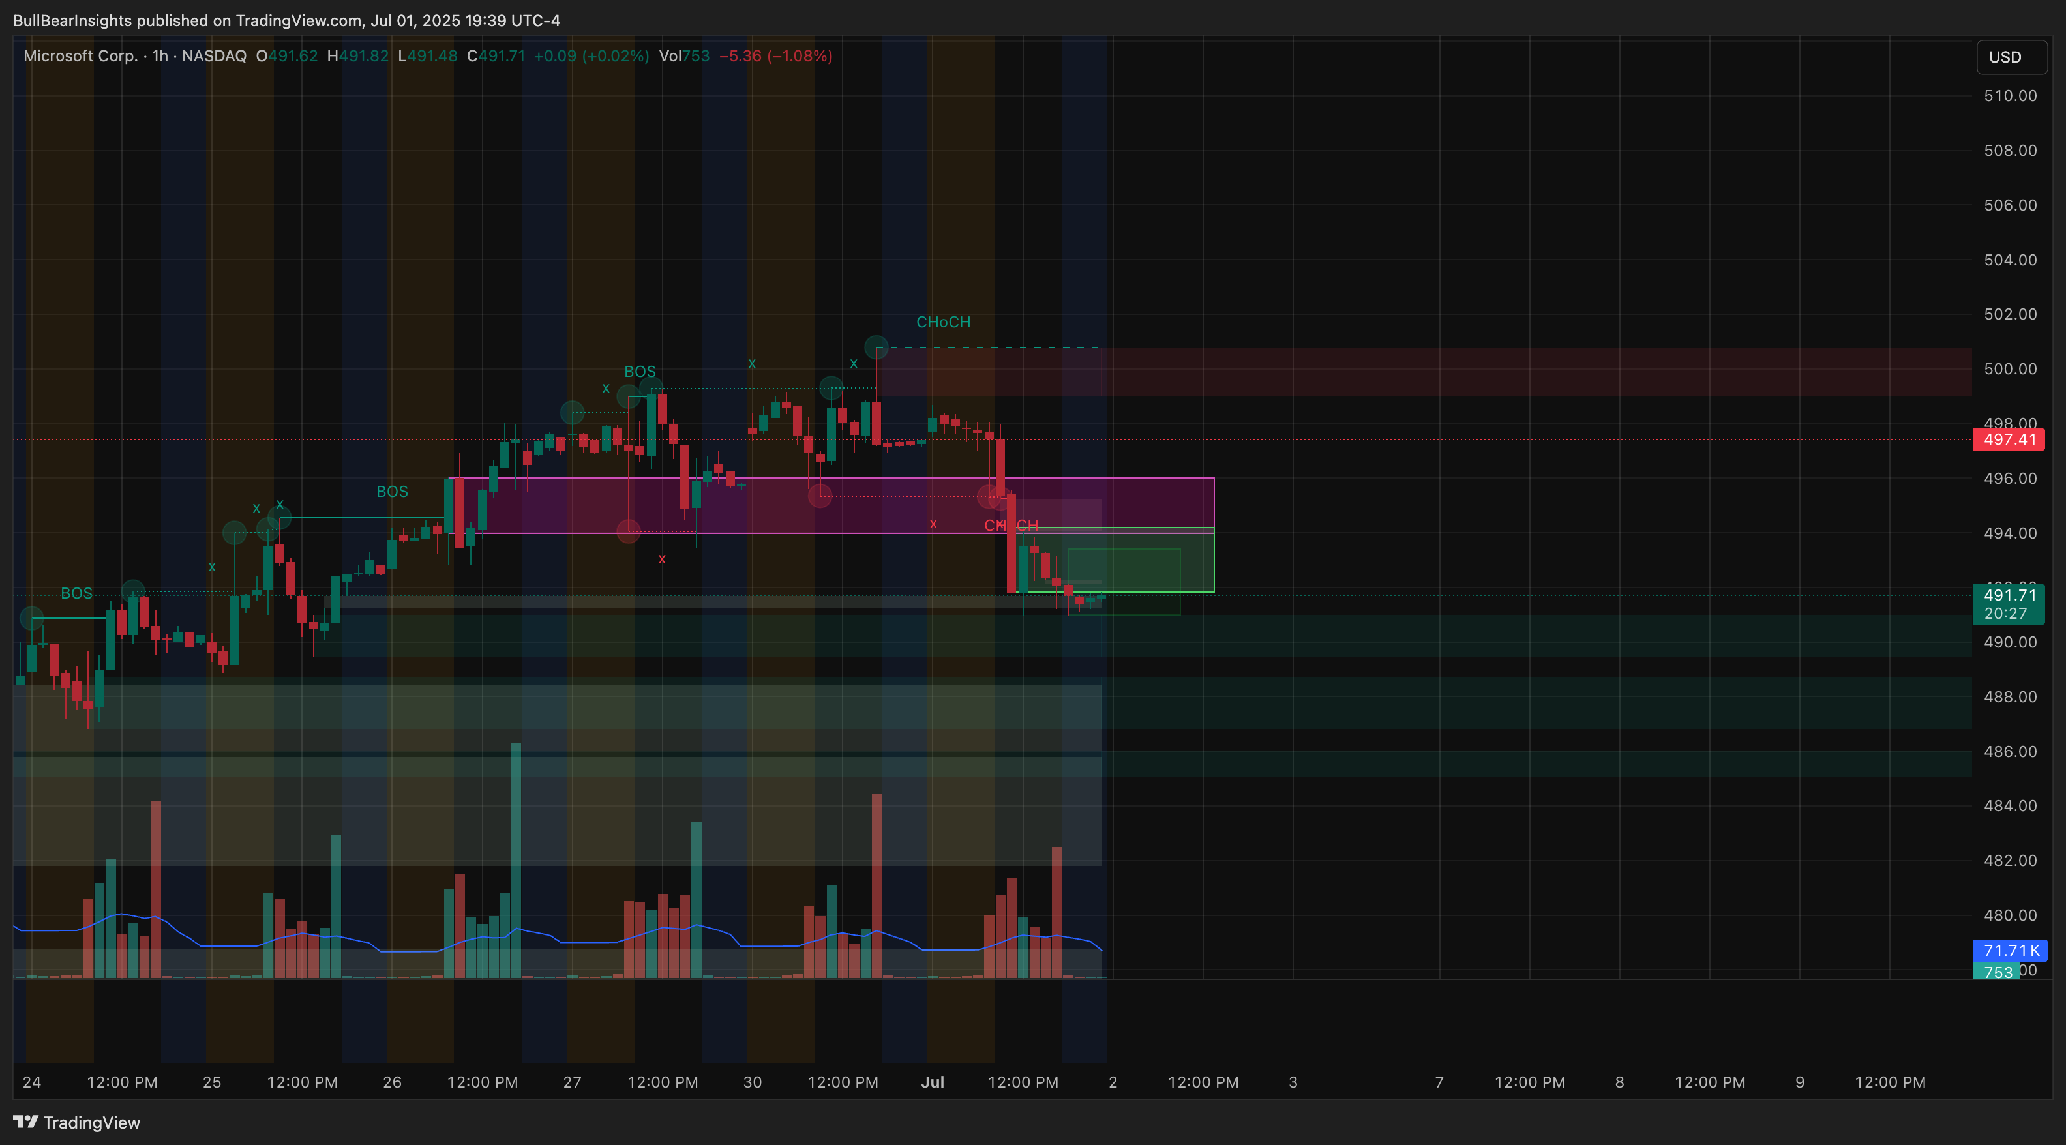This screenshot has height=1145, width=2066.
Task: Click date 8 on the time axis
Action: [x=1619, y=1082]
